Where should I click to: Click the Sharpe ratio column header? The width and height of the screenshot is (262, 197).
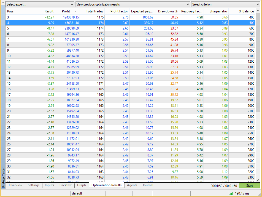coord(218,11)
